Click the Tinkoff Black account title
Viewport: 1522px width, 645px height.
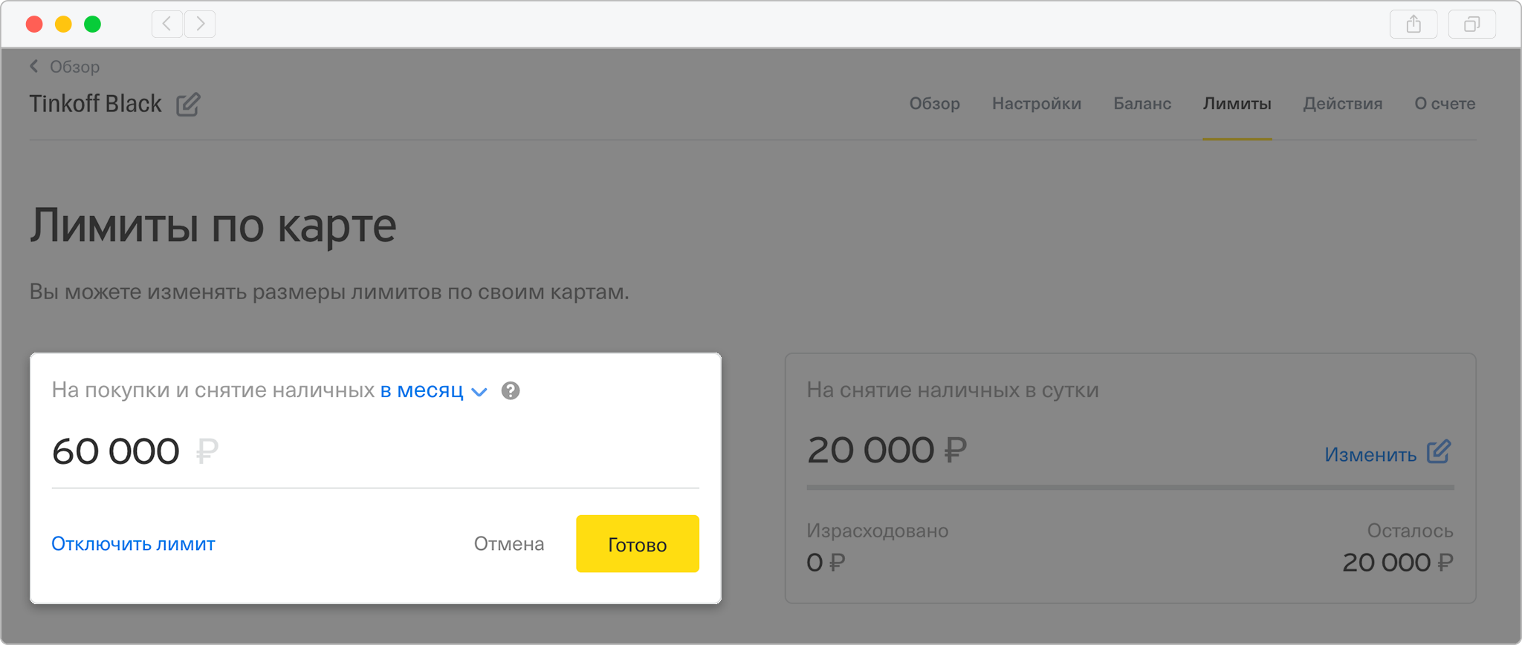click(95, 104)
